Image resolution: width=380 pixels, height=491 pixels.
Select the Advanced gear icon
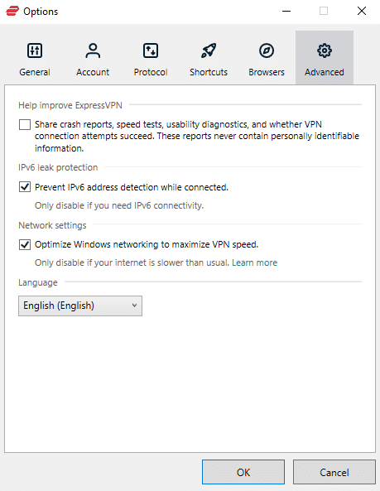coord(325,51)
